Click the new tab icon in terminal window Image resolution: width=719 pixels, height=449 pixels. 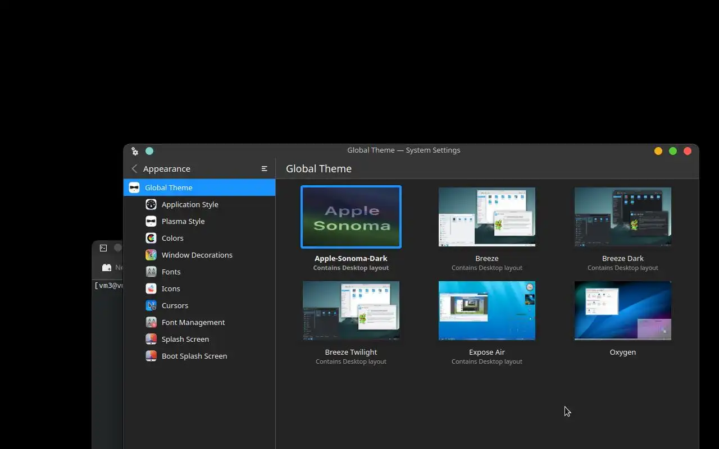pyautogui.click(x=107, y=268)
